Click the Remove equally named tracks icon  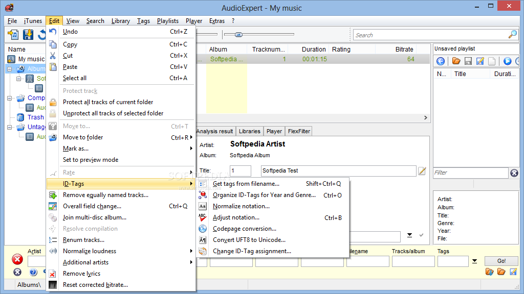pos(53,195)
